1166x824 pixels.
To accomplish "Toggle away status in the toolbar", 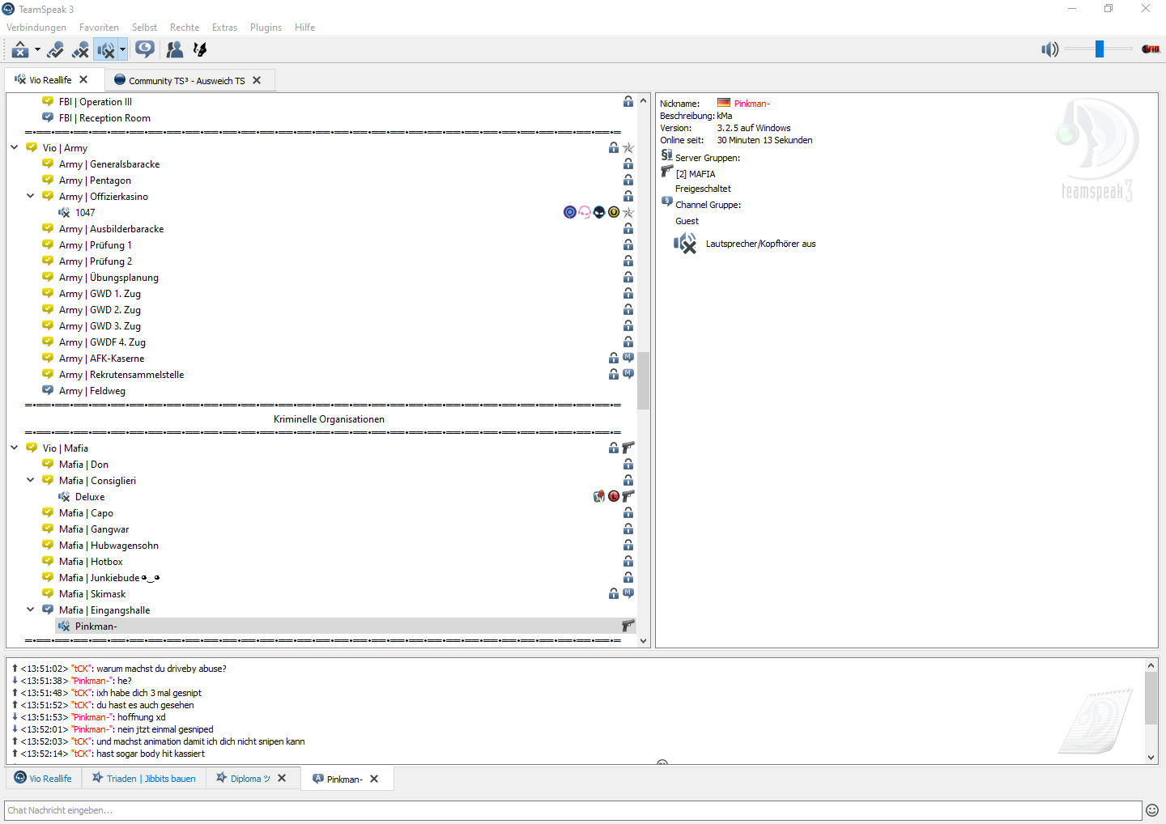I will pyautogui.click(x=20, y=50).
